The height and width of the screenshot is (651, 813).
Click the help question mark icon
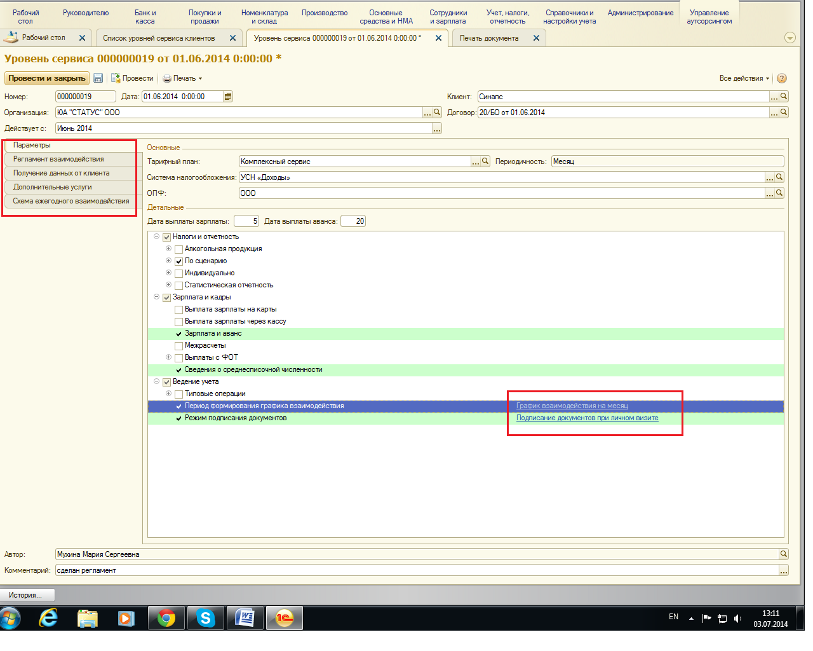point(782,78)
